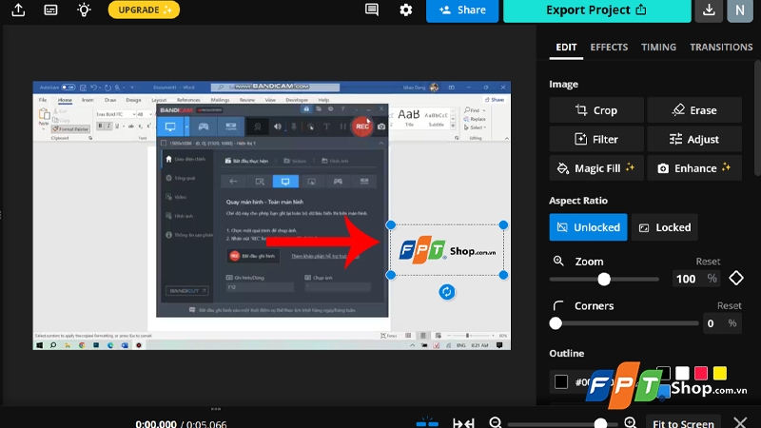The width and height of the screenshot is (761, 428).
Task: Click the Fit to Screen button
Action: coord(683,422)
